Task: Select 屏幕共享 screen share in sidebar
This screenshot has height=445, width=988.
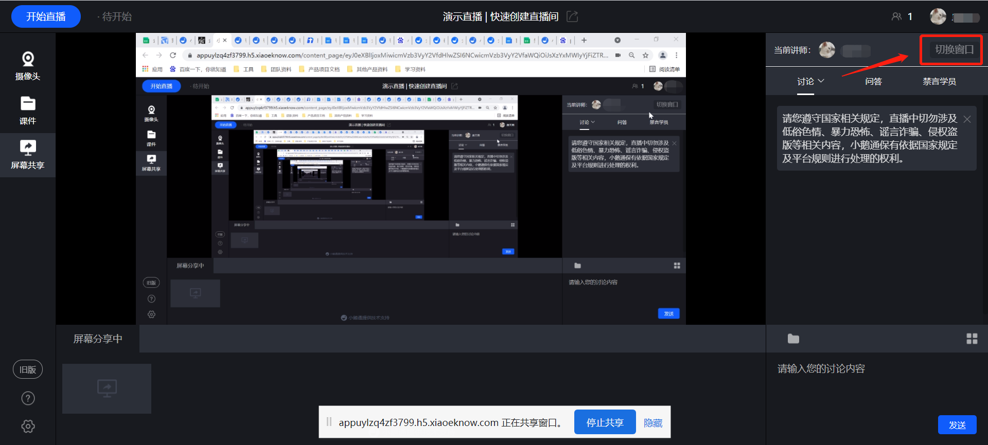Action: pyautogui.click(x=28, y=155)
